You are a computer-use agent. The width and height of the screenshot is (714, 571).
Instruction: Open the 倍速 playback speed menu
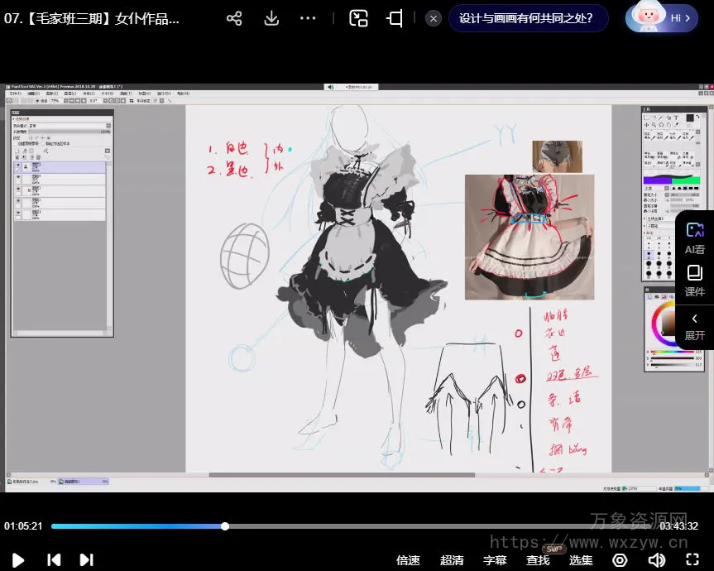click(x=408, y=560)
